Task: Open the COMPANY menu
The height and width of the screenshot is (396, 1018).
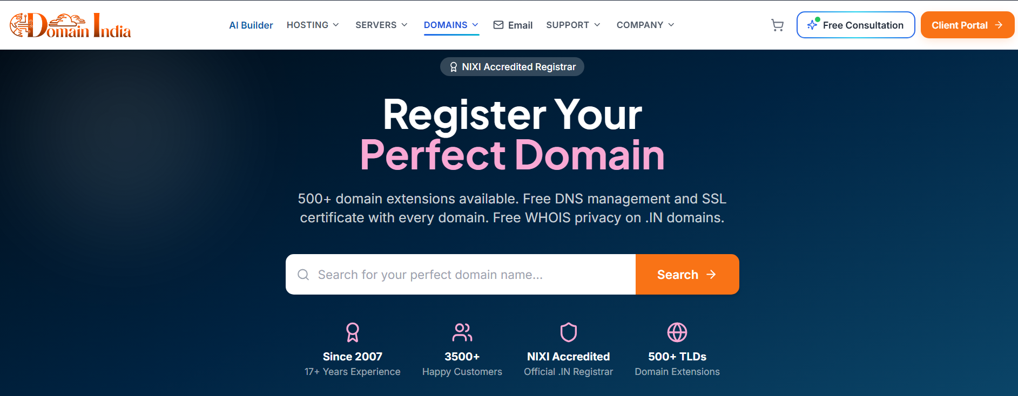Action: [646, 25]
